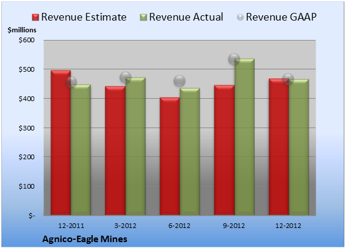Click the $300 axis value

[x=26, y=128]
